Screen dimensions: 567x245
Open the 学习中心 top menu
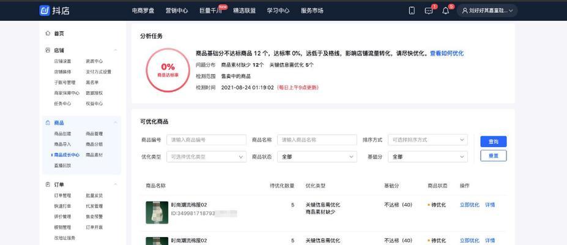278,11
